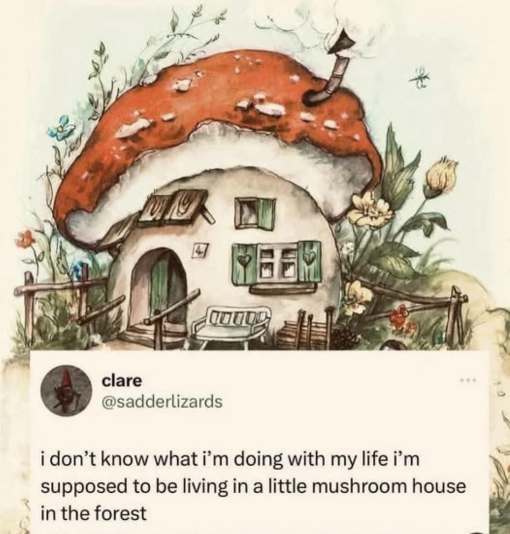This screenshot has width=510, height=534.
Task: Click the display name clare
Action: (121, 381)
